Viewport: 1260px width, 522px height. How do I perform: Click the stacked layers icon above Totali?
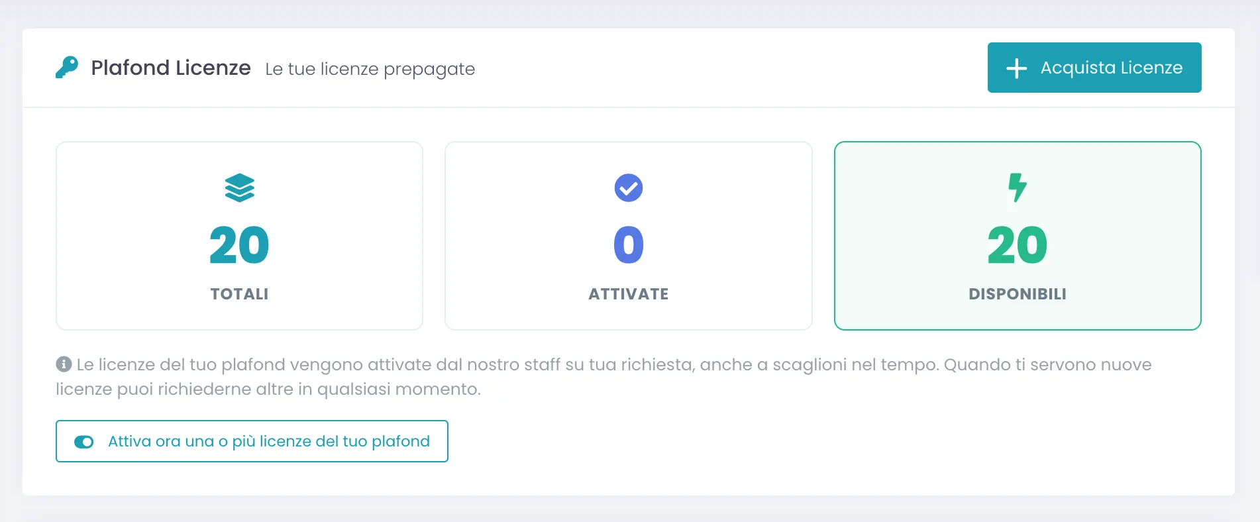pyautogui.click(x=240, y=187)
